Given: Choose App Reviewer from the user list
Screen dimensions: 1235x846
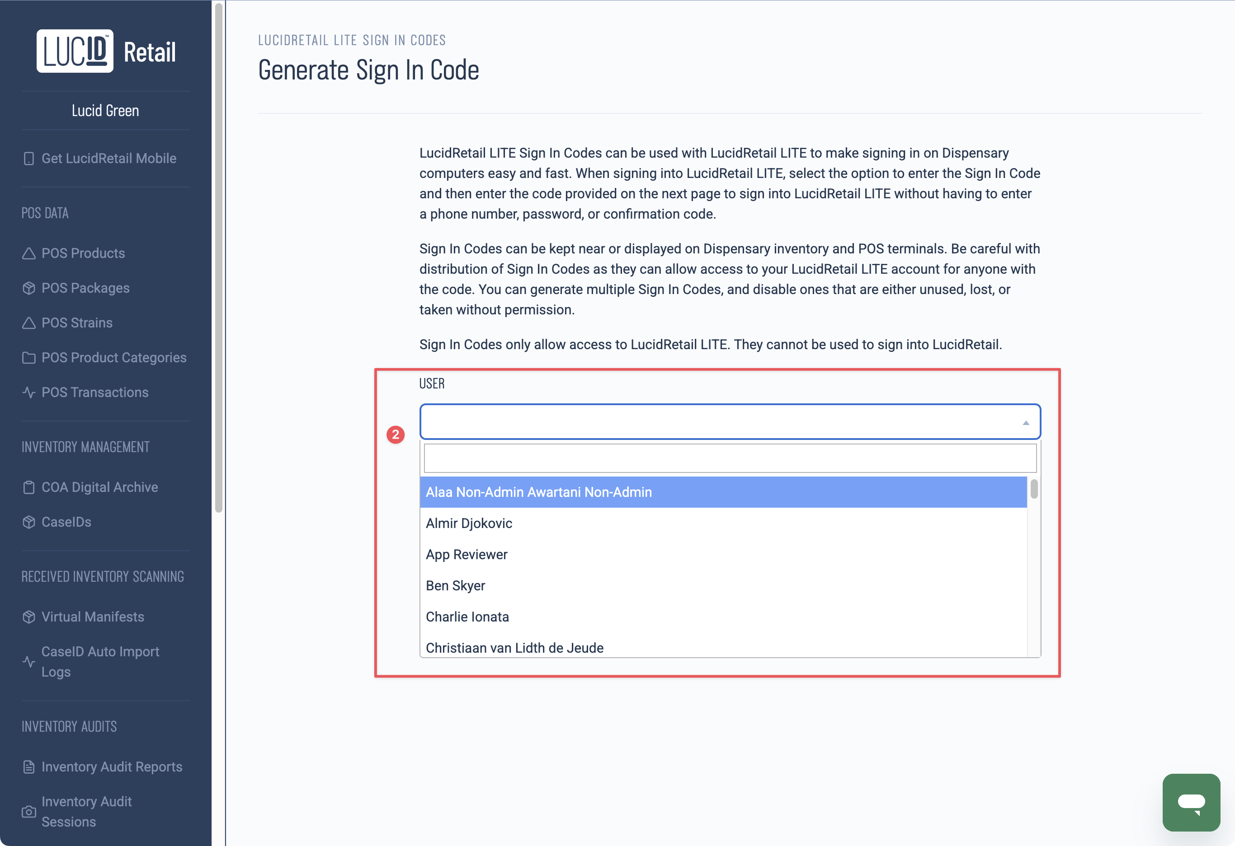Looking at the screenshot, I should coord(467,554).
